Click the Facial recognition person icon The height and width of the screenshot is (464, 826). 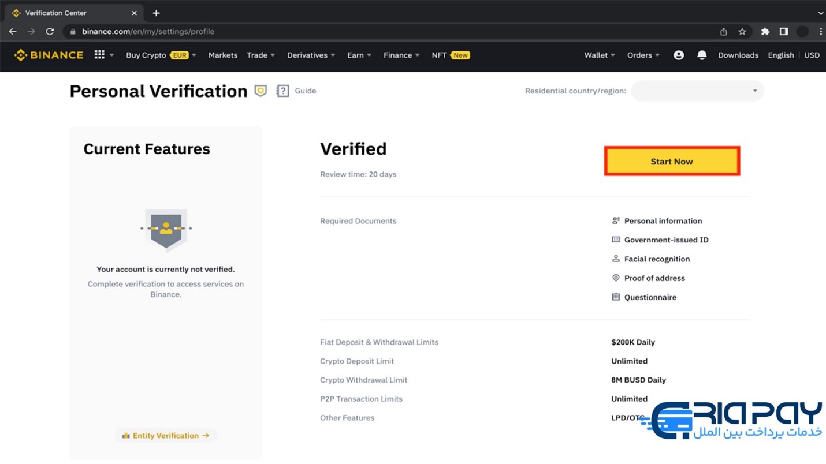pyautogui.click(x=616, y=259)
